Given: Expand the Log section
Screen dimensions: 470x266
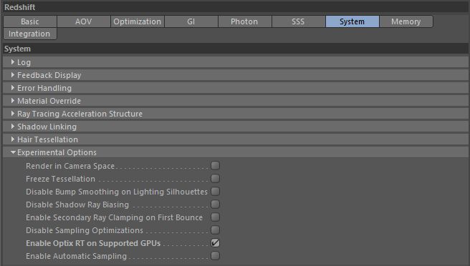Looking at the screenshot, I should (x=236, y=62).
